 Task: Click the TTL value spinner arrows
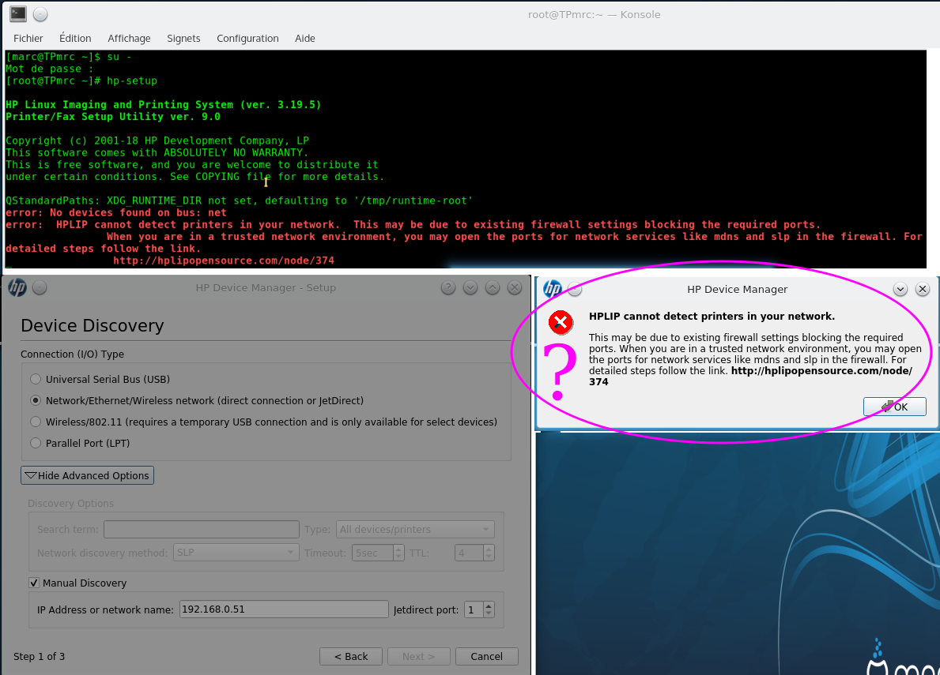[x=489, y=553]
